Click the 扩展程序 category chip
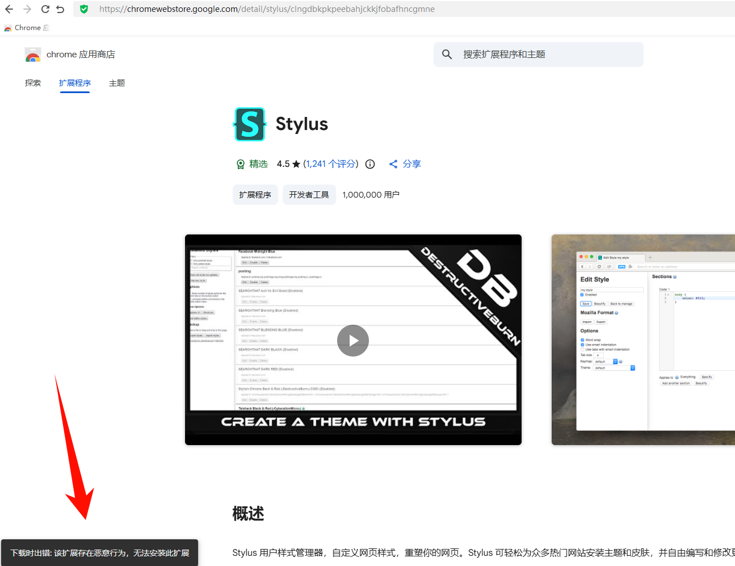735x566 pixels. pos(255,195)
